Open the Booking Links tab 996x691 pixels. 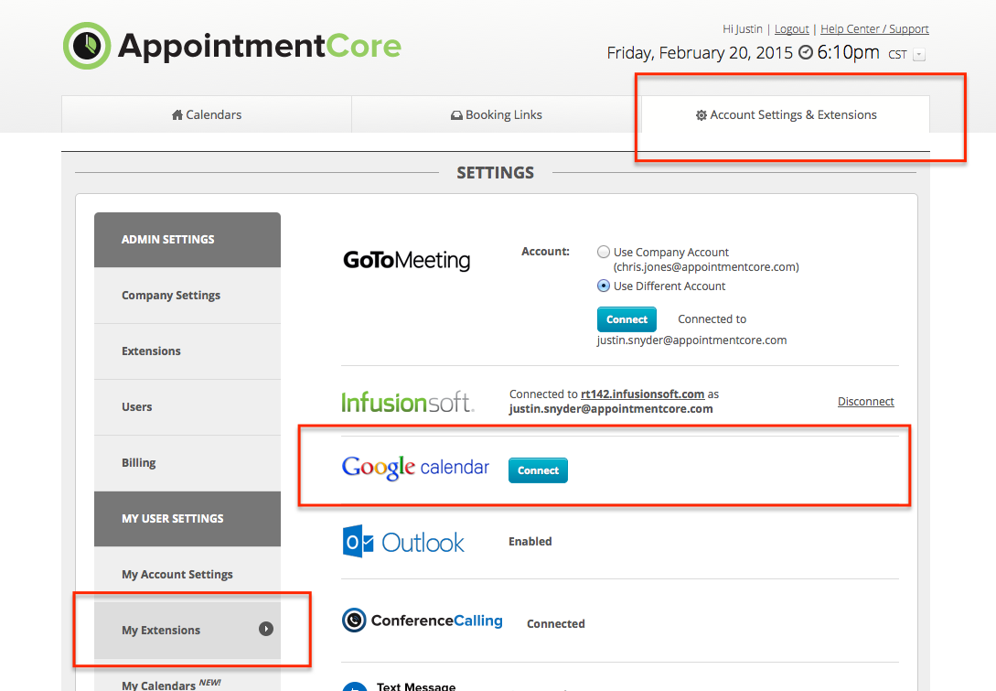tap(496, 114)
